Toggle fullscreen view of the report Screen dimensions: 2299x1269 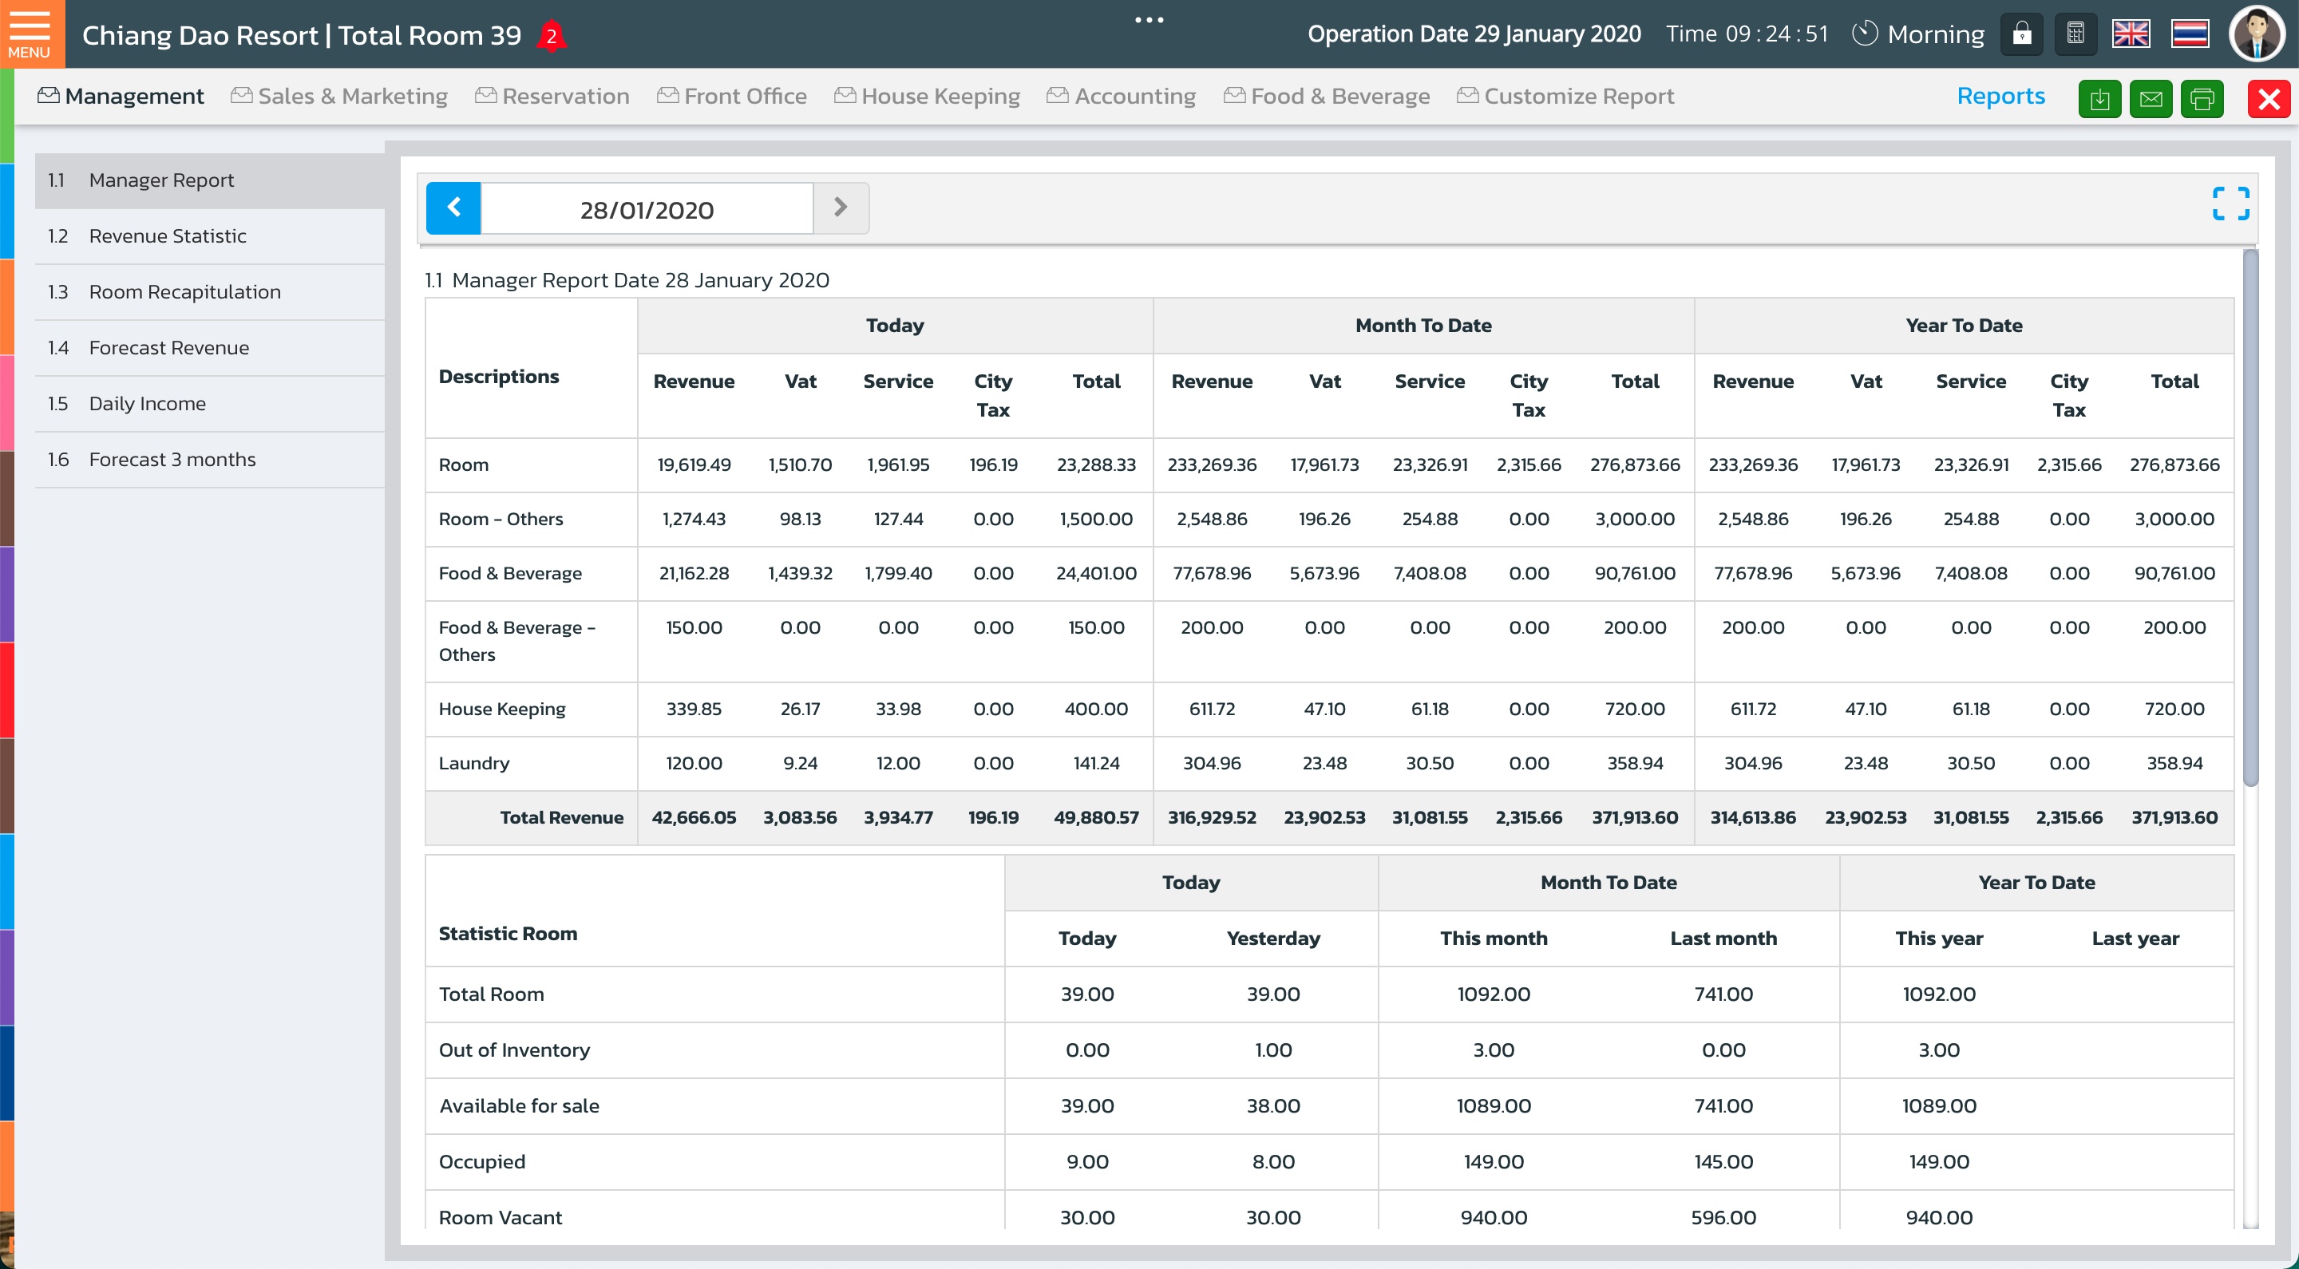pyautogui.click(x=2230, y=204)
